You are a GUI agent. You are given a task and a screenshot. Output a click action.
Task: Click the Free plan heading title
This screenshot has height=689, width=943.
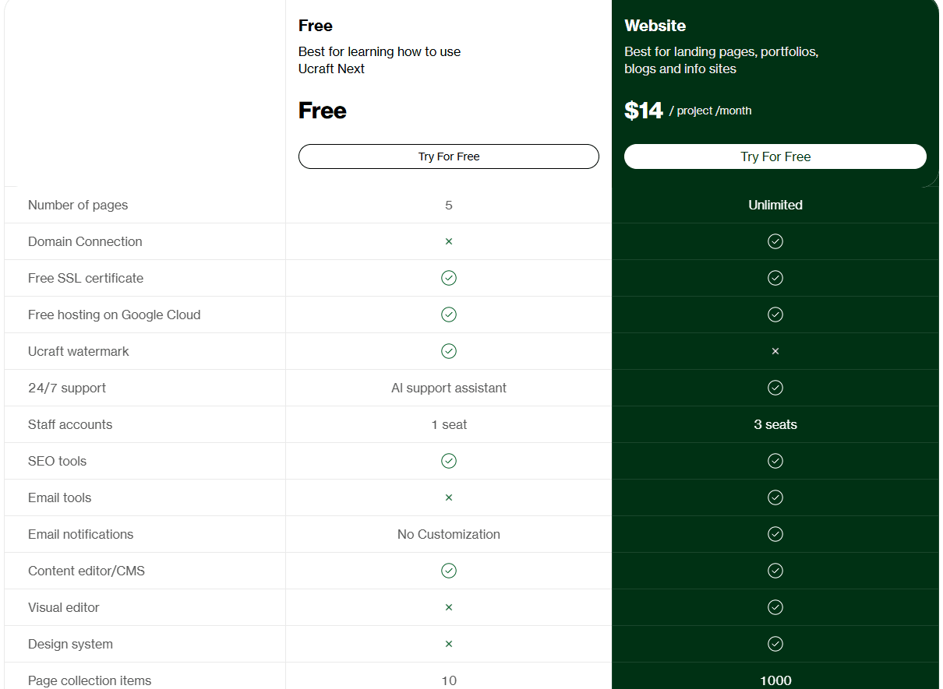point(316,26)
